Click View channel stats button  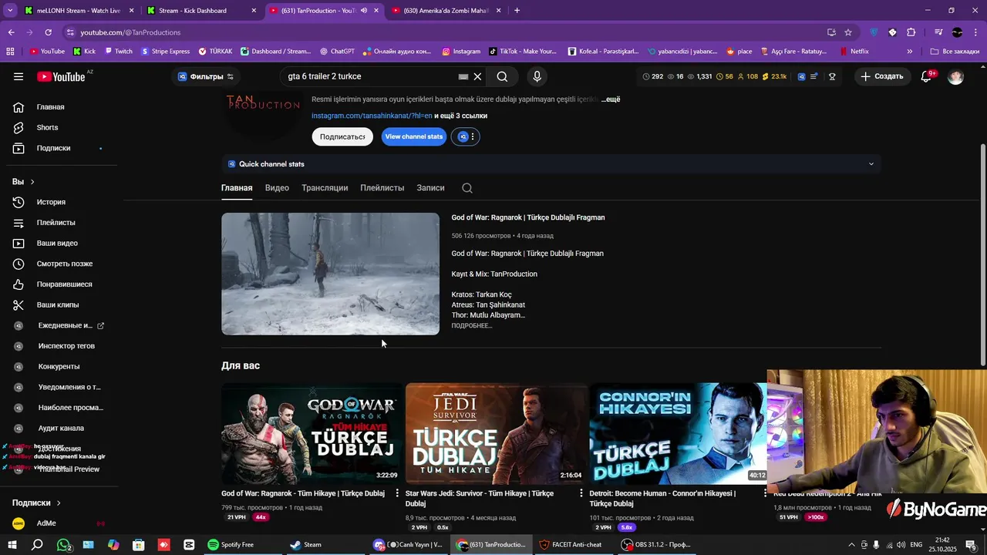414,136
